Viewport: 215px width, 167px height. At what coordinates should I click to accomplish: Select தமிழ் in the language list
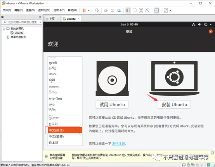[x=65, y=68]
